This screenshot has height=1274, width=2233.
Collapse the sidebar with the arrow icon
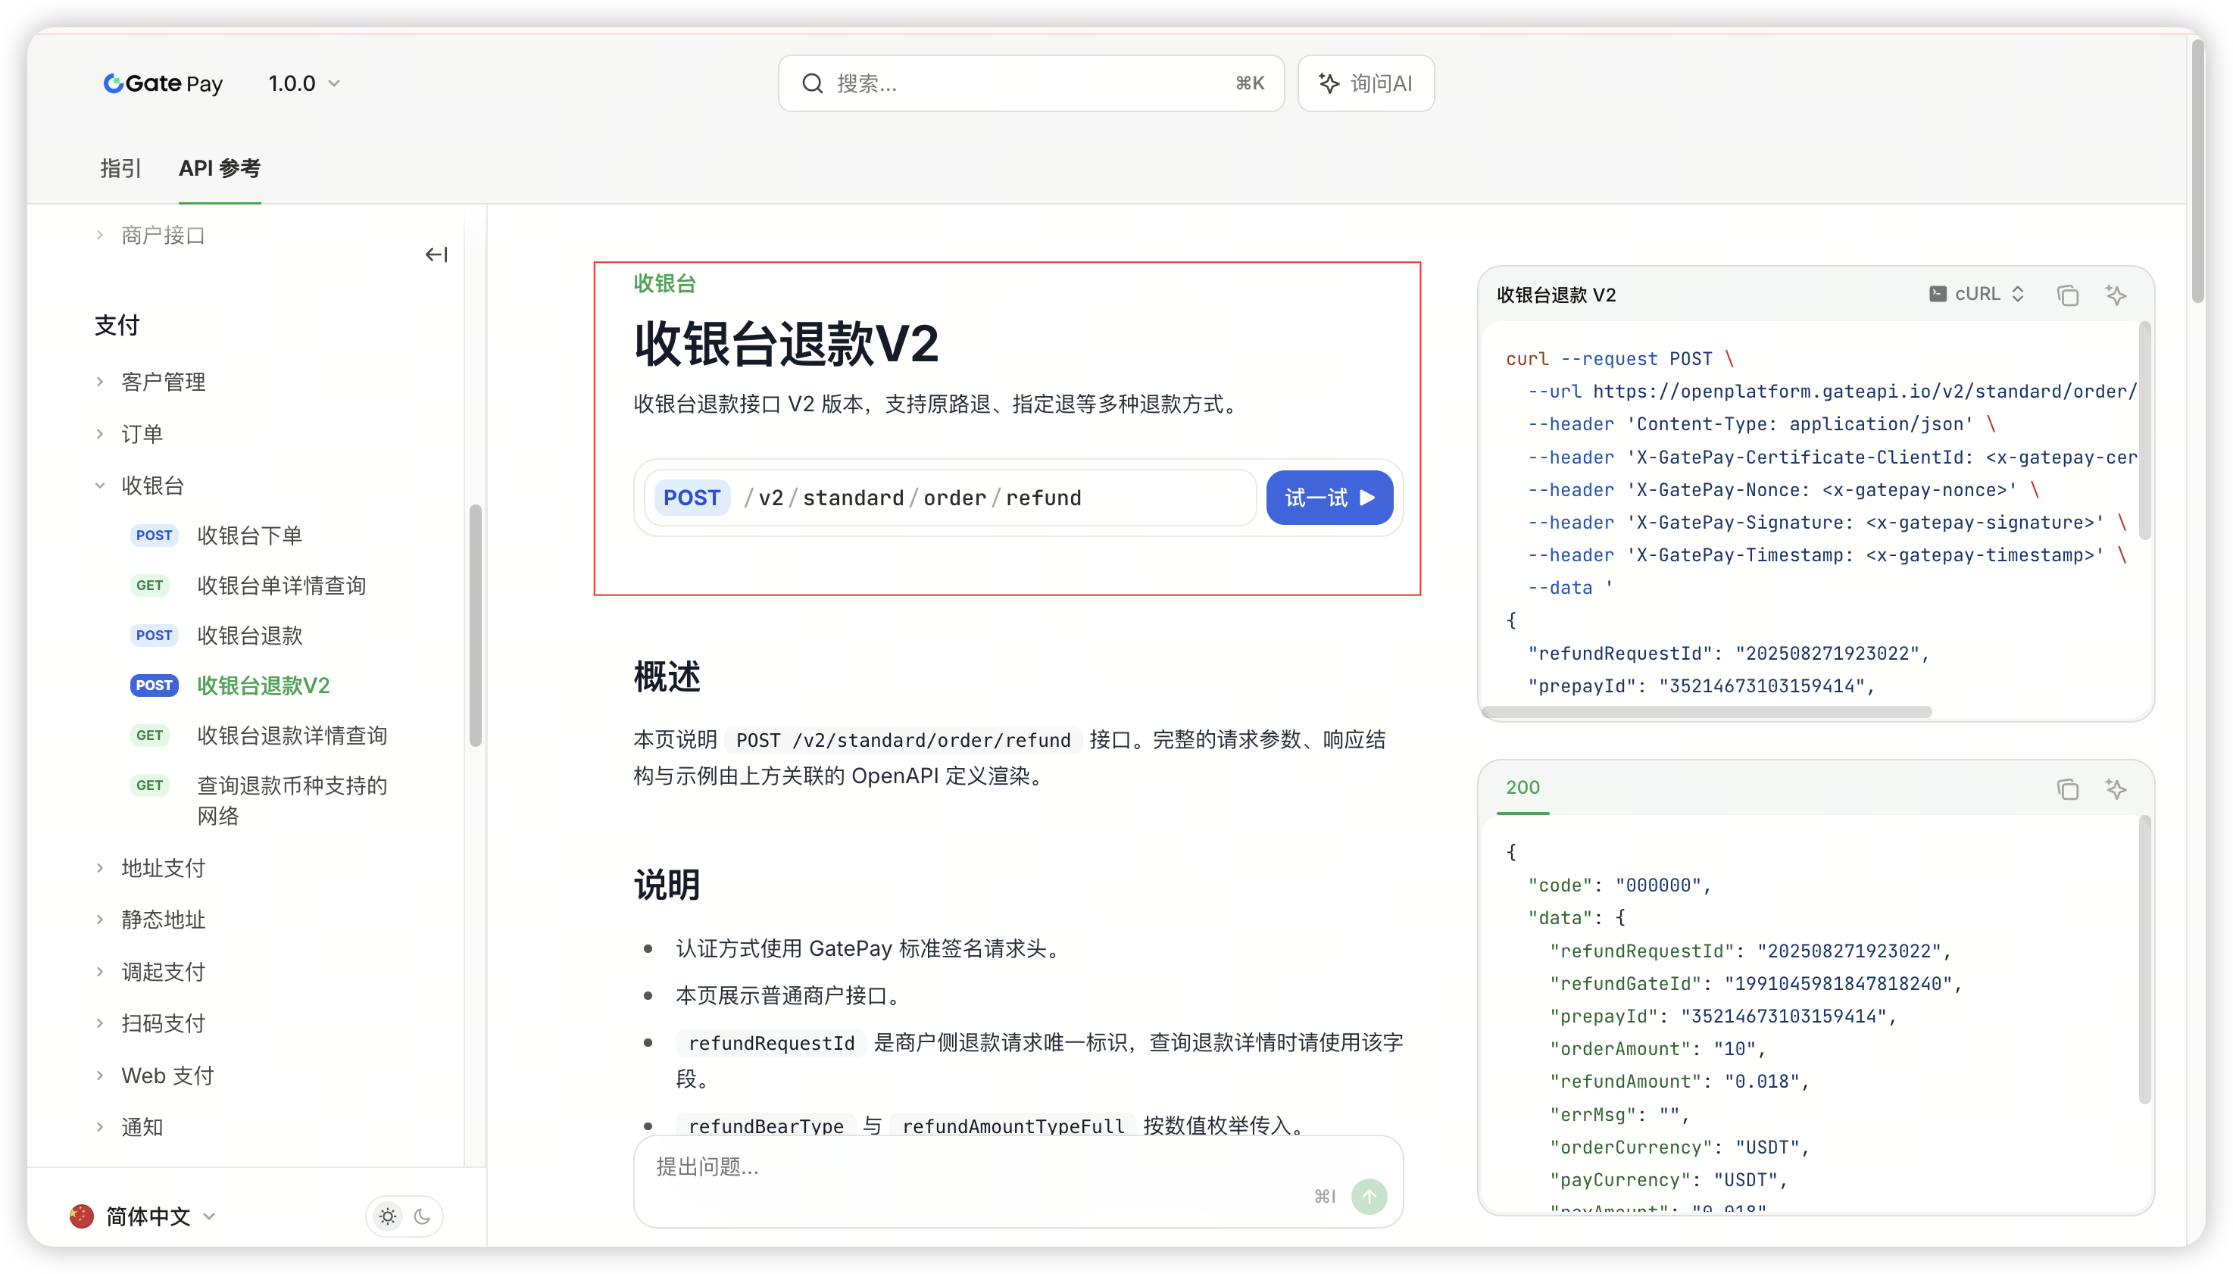click(x=436, y=254)
